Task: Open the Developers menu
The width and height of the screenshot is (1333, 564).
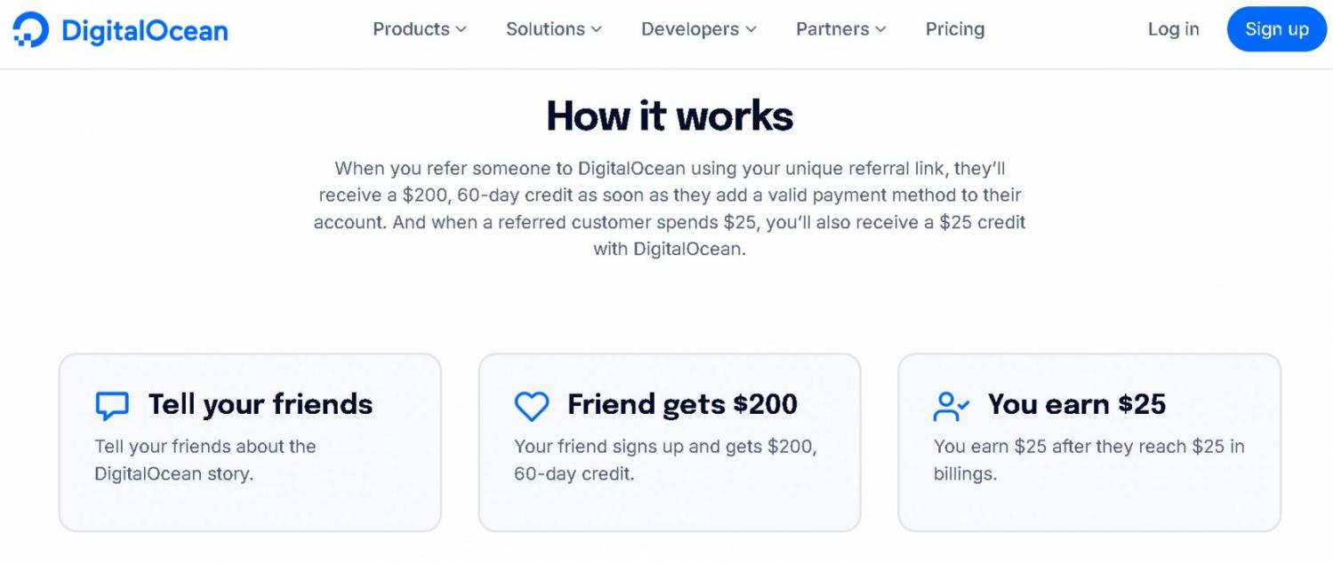Action: coord(690,29)
